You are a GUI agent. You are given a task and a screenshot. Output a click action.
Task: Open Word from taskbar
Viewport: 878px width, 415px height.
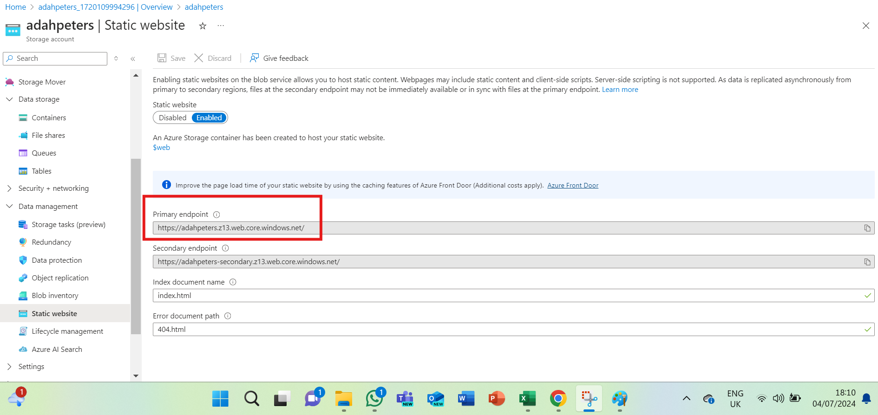coord(466,399)
